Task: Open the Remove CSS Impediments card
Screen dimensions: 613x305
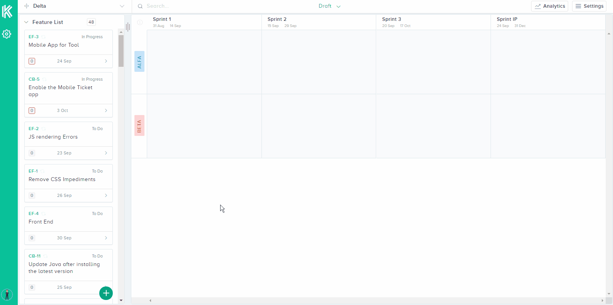Action: coord(68,183)
